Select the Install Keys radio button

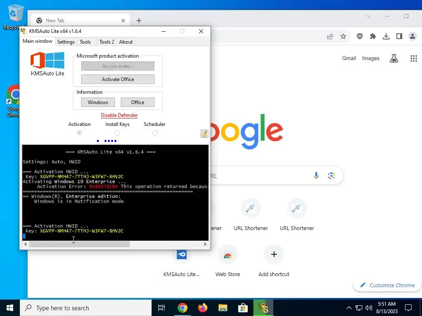(x=117, y=133)
